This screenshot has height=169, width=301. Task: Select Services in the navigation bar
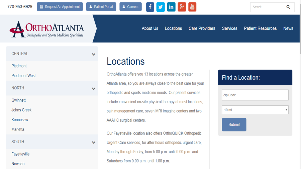[x=229, y=28]
